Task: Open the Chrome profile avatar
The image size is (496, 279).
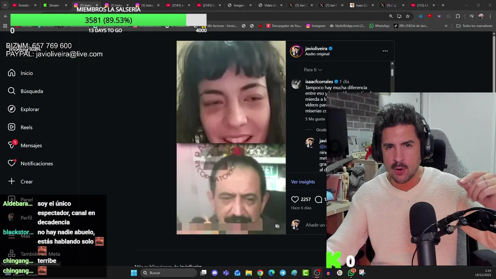Action: [x=481, y=16]
